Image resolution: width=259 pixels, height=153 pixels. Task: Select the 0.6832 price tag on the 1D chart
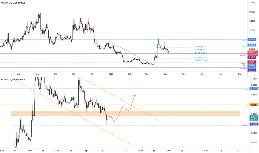(x=252, y=45)
